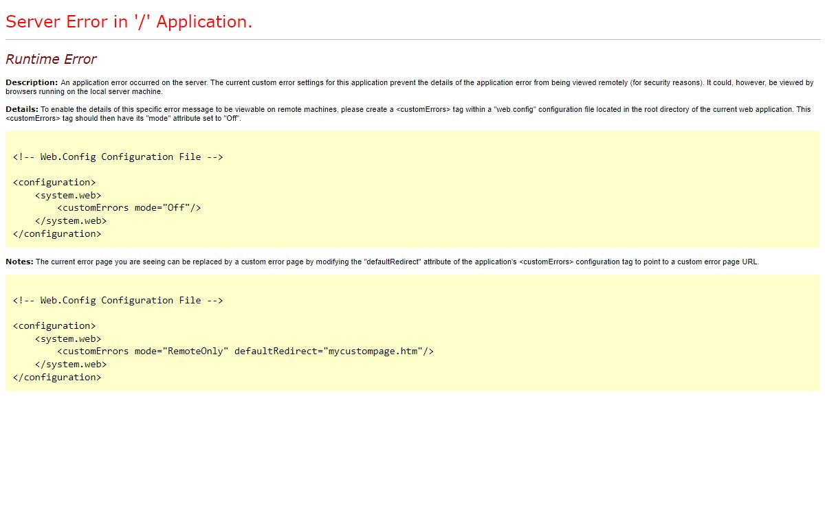Click the customErrors mode="RemoteOnly" code line
825x508 pixels.
(245, 351)
